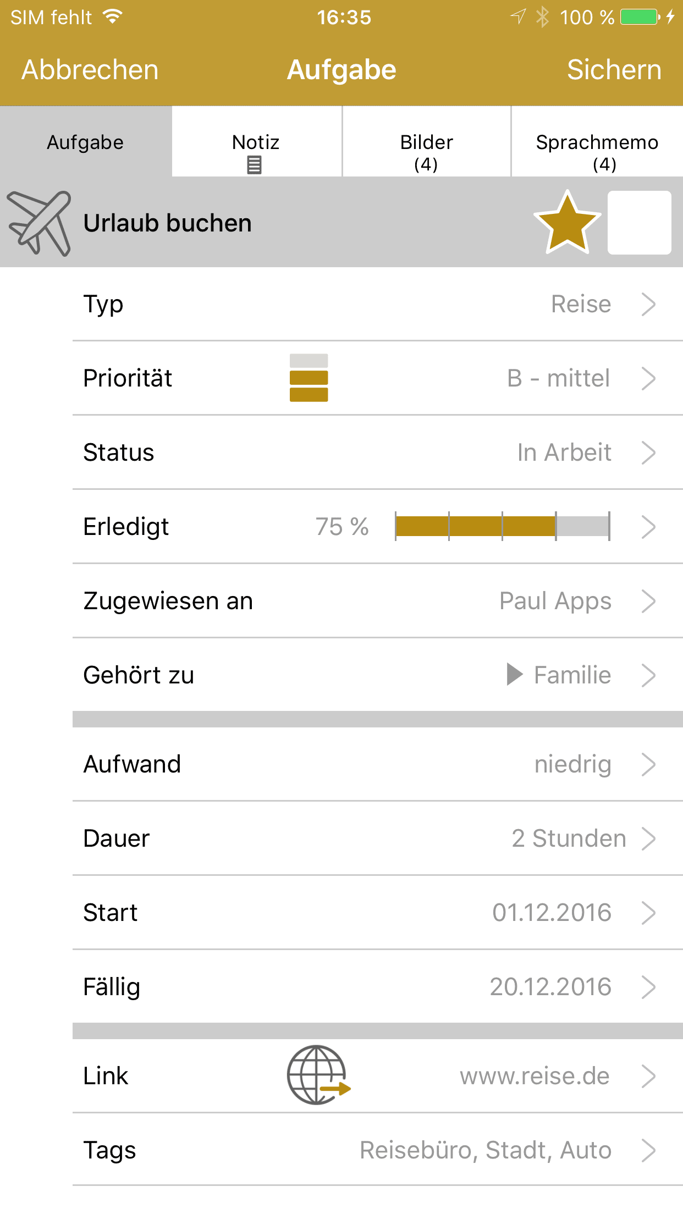
Task: Tap the battery indicator icon
Action: coord(640,17)
